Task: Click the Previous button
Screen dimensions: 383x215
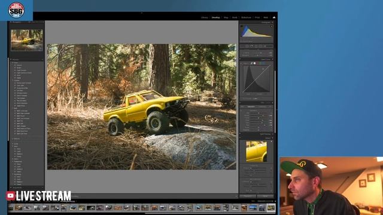Action: pyautogui.click(x=248, y=196)
